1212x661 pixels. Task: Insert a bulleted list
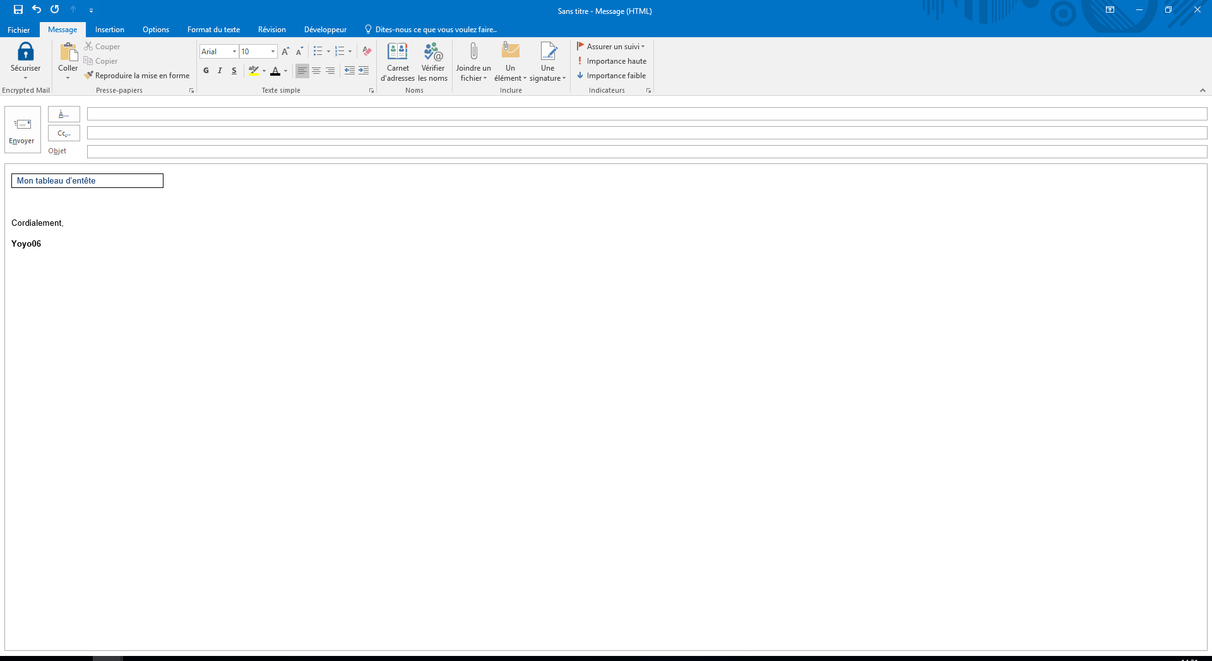click(x=318, y=52)
